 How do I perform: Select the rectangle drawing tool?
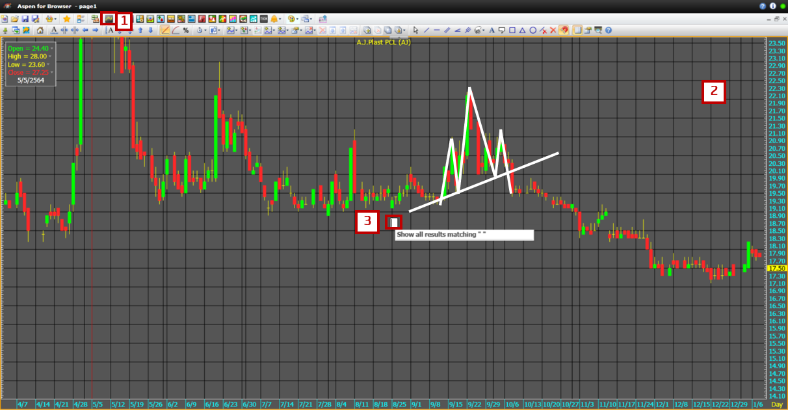pyautogui.click(x=512, y=30)
